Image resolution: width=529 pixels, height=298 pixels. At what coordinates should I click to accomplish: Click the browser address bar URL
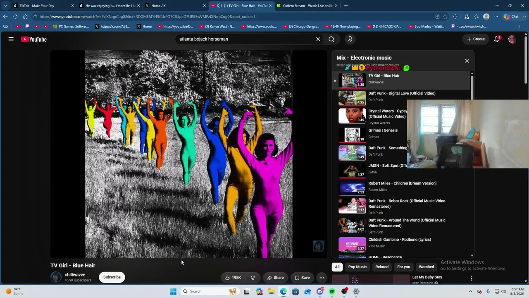[147, 17]
